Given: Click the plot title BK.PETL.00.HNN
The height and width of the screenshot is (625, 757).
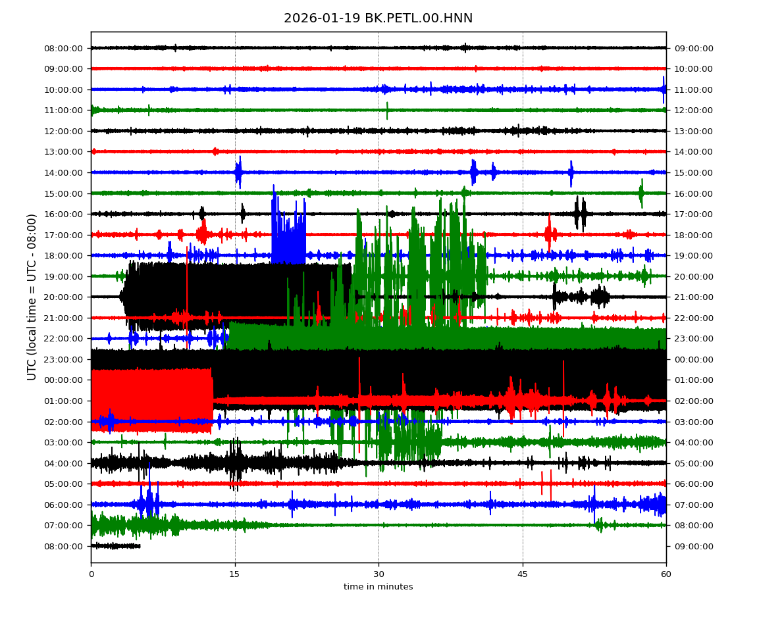Looking at the screenshot, I should (x=378, y=18).
